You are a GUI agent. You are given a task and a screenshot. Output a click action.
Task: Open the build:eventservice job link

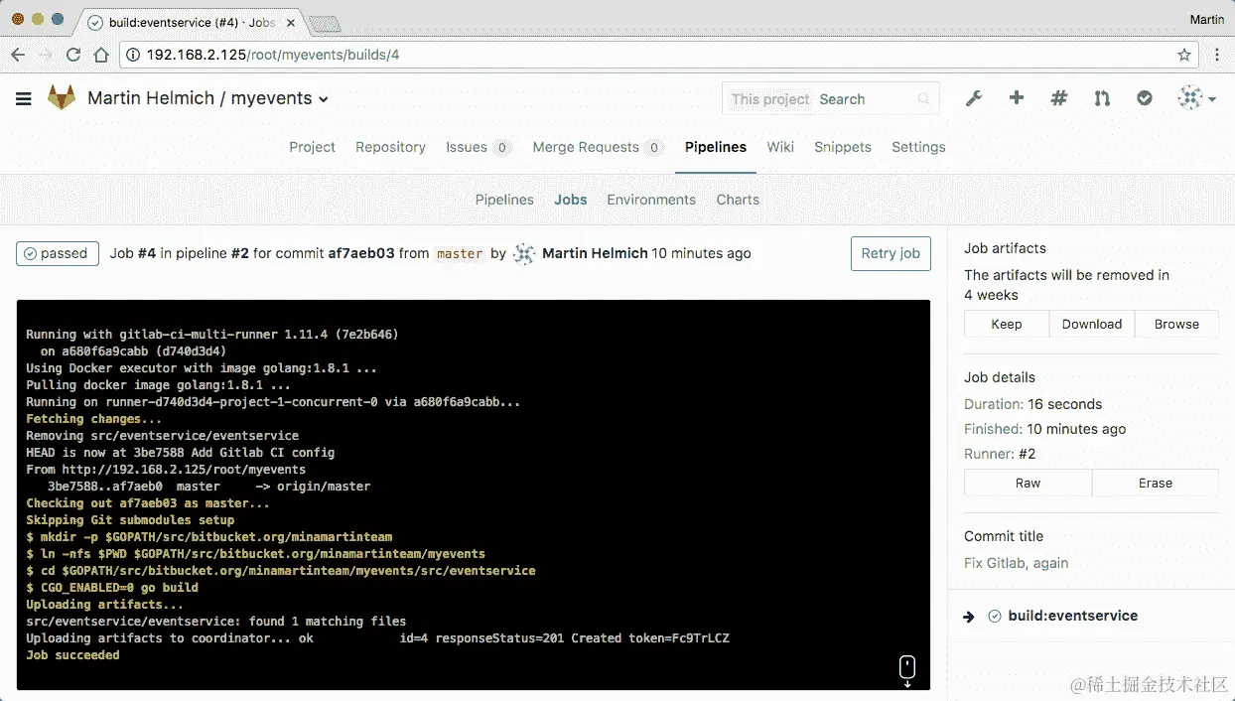point(1073,616)
